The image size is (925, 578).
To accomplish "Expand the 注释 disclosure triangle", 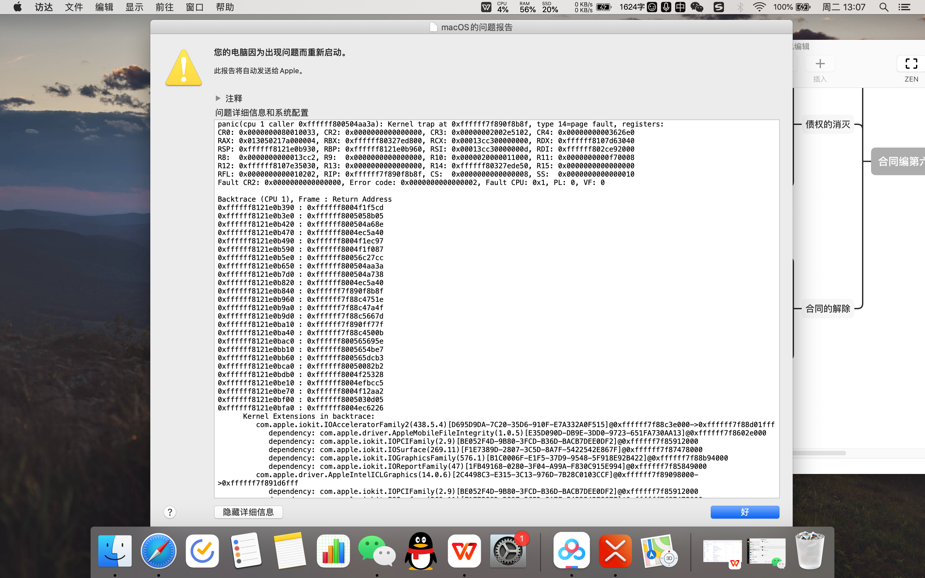I will point(218,98).
